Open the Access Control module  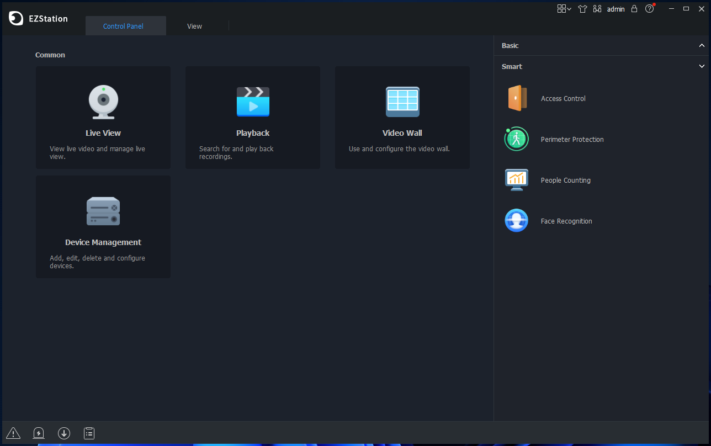[563, 98]
